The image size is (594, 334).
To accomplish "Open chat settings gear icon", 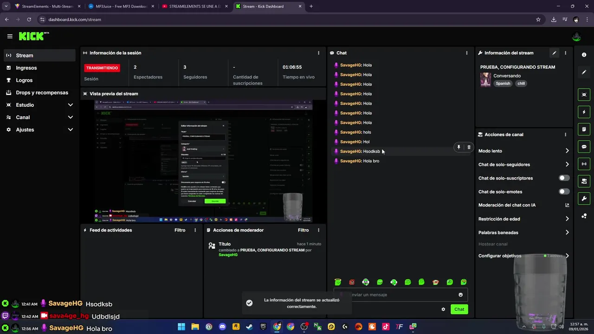I will pos(443,309).
